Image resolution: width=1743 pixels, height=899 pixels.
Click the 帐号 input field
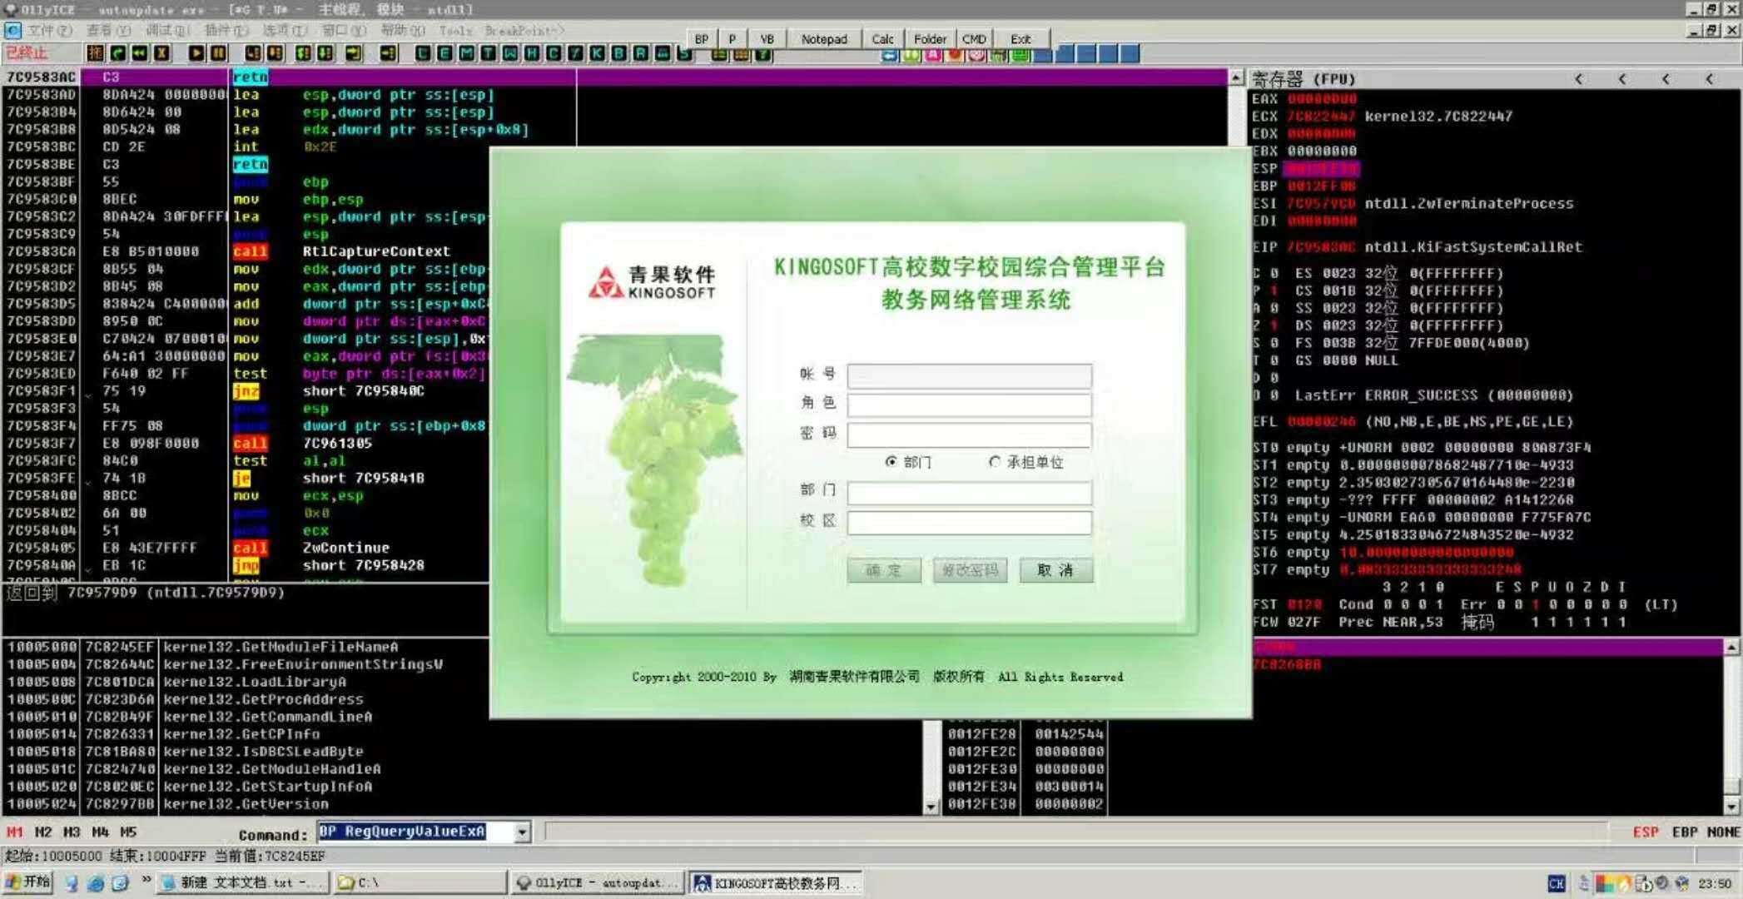(x=969, y=375)
